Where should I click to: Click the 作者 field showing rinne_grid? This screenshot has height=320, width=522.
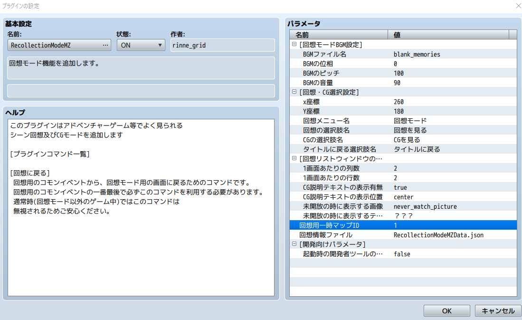[222, 45]
